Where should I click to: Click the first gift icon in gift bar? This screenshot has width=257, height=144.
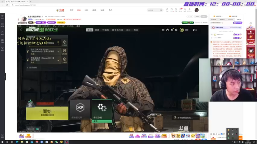pyautogui.click(x=22, y=135)
